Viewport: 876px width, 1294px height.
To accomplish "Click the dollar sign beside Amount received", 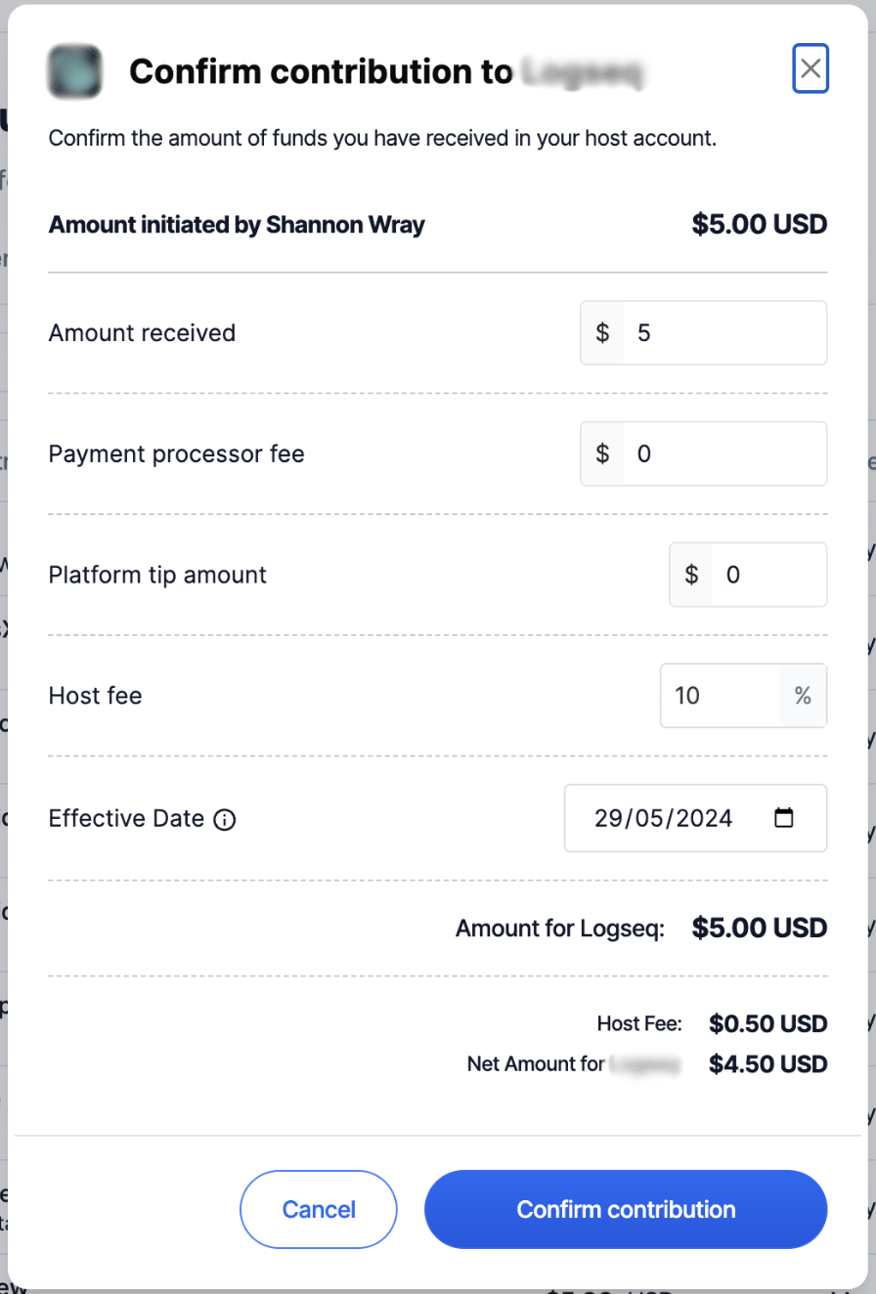I will pyautogui.click(x=602, y=333).
